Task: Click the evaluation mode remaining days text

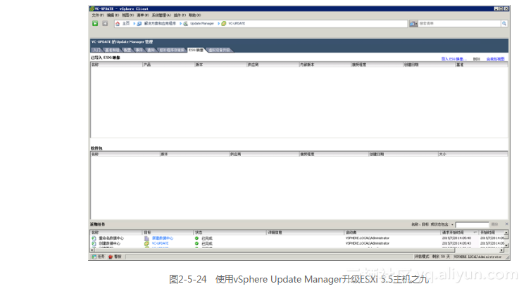Action: 432,257
